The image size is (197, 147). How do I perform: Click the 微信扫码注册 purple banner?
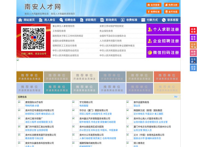tap(163, 52)
